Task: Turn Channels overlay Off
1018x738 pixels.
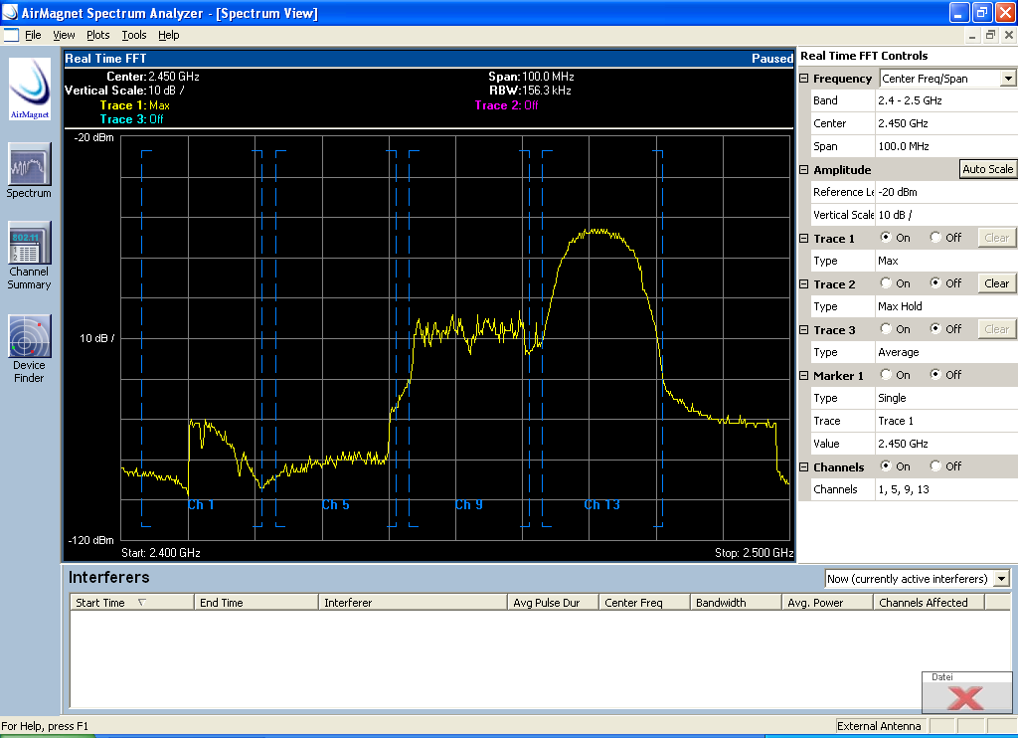Action: click(x=935, y=465)
